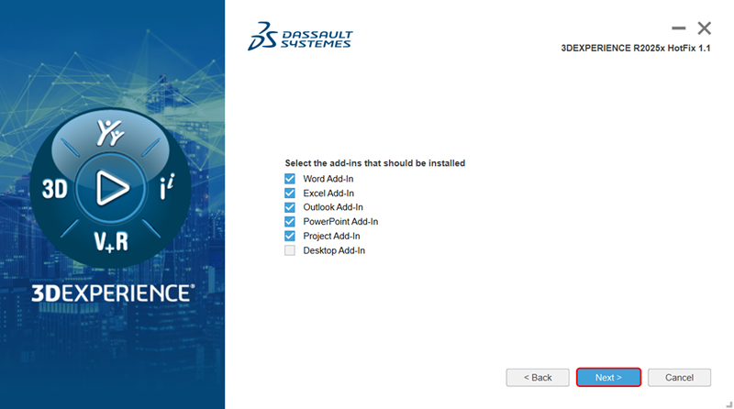Click the 3D quadrant of the compass
734x409 pixels.
pyautogui.click(x=55, y=189)
